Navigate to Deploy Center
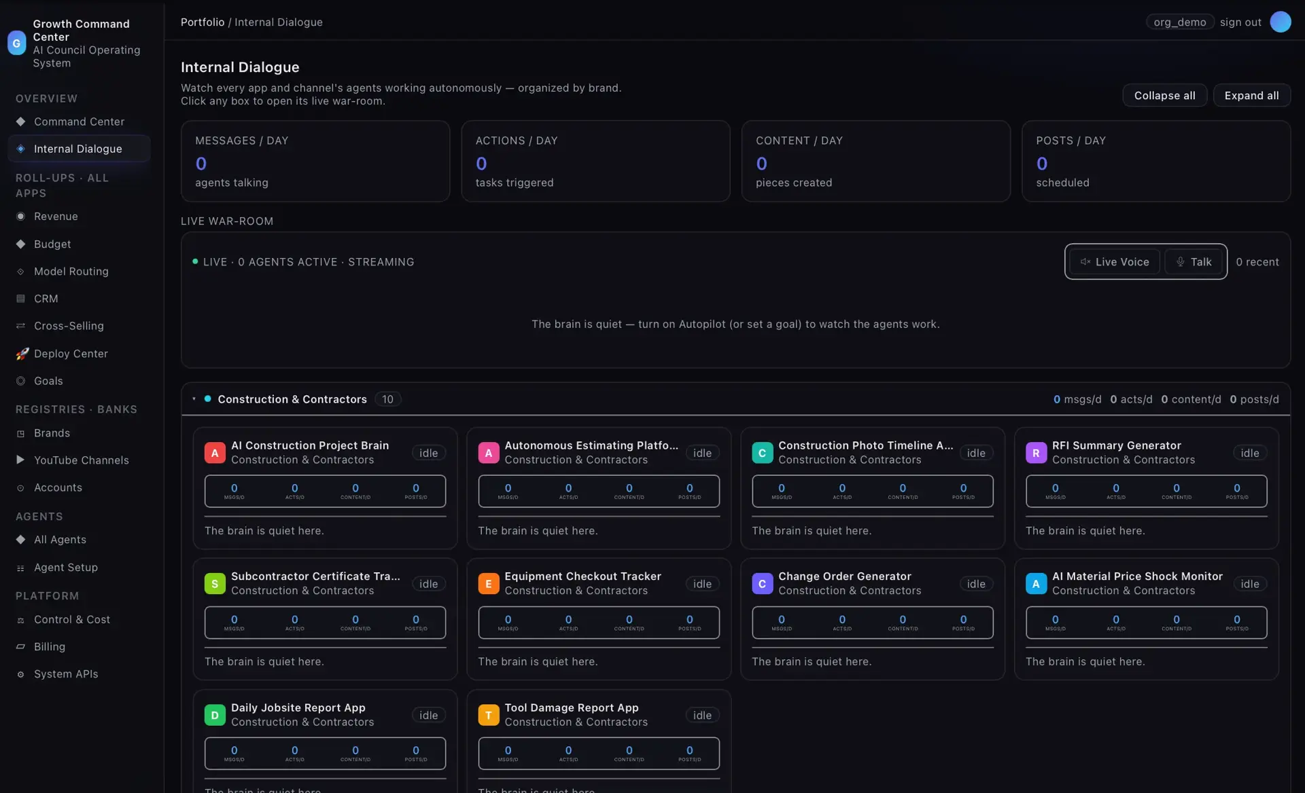 click(x=79, y=354)
